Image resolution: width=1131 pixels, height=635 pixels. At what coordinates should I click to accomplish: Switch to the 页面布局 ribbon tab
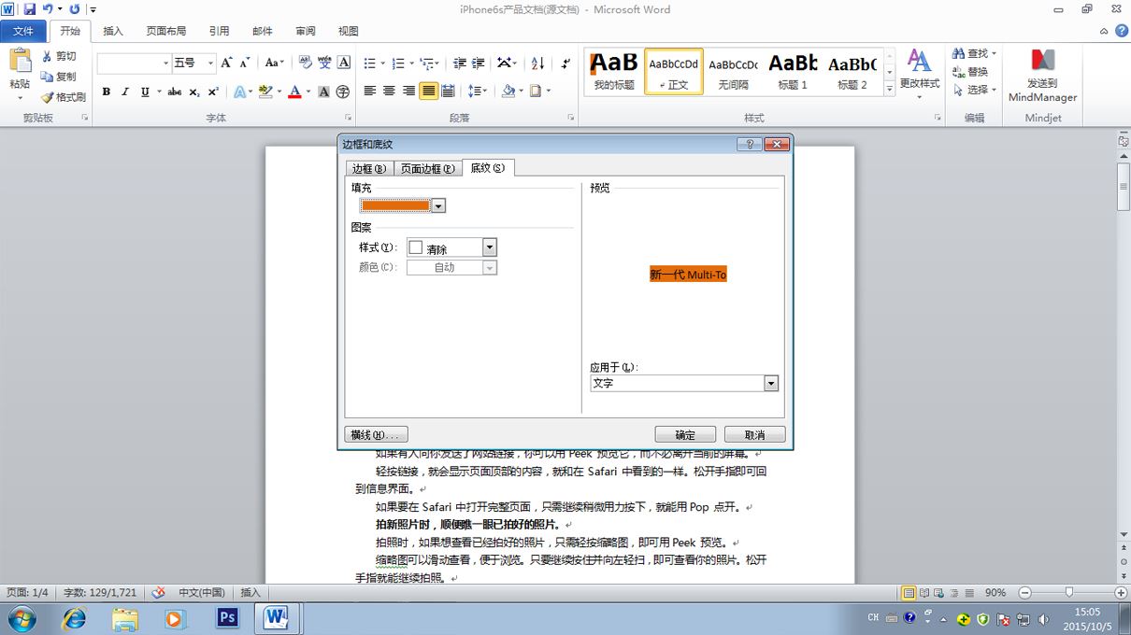pyautogui.click(x=165, y=31)
